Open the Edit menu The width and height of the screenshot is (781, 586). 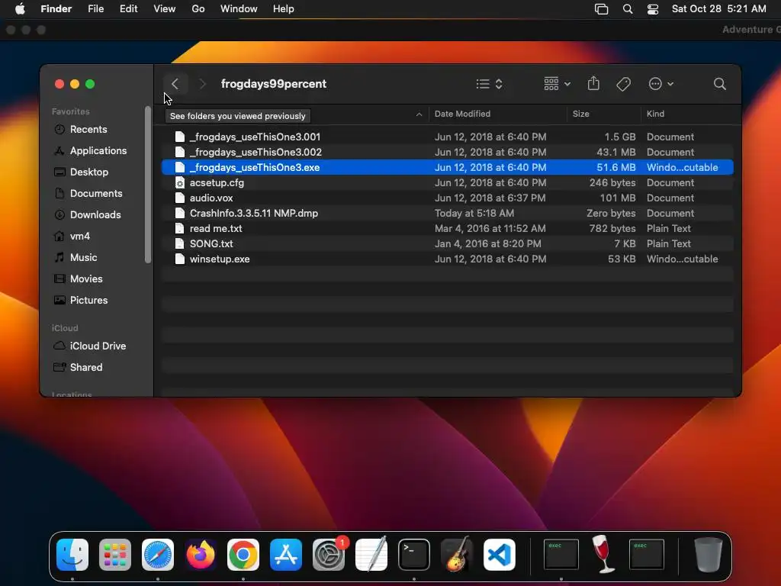(128, 9)
